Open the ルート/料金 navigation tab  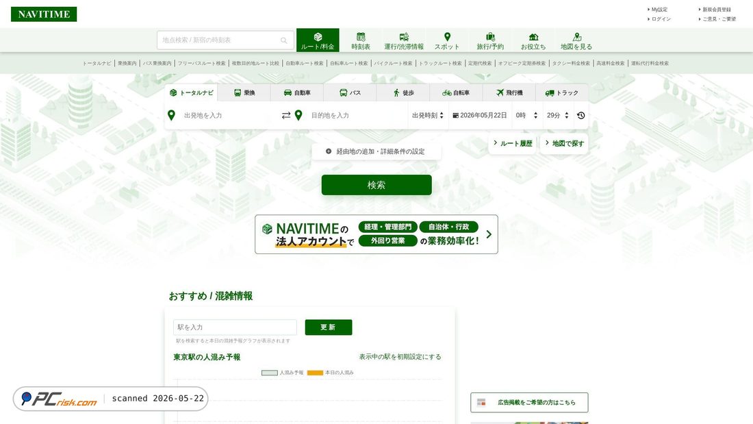(318, 40)
